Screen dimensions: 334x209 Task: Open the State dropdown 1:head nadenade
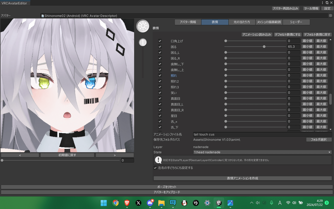pyautogui.click(x=262, y=152)
